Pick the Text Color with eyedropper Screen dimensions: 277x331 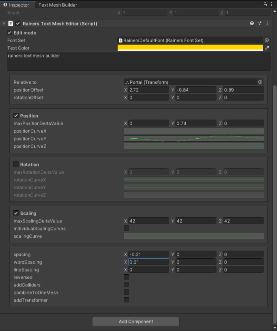coord(267,48)
